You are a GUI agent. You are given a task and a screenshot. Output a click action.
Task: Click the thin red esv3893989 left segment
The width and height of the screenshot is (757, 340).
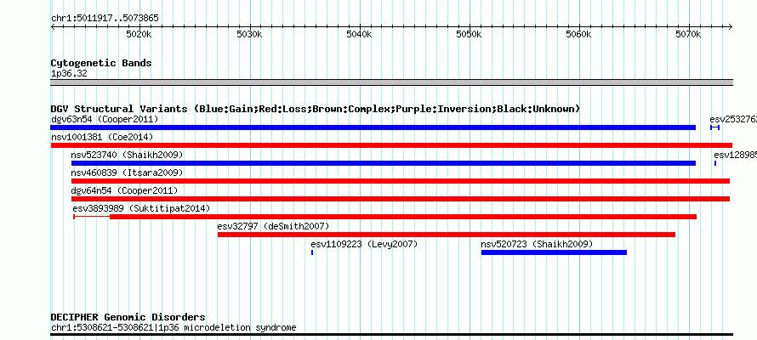pyautogui.click(x=92, y=217)
